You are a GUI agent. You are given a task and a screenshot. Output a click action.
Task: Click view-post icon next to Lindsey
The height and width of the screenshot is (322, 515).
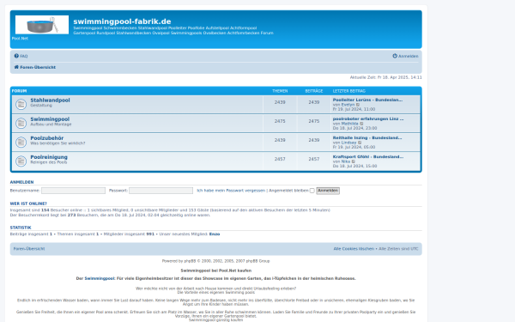pos(360,143)
